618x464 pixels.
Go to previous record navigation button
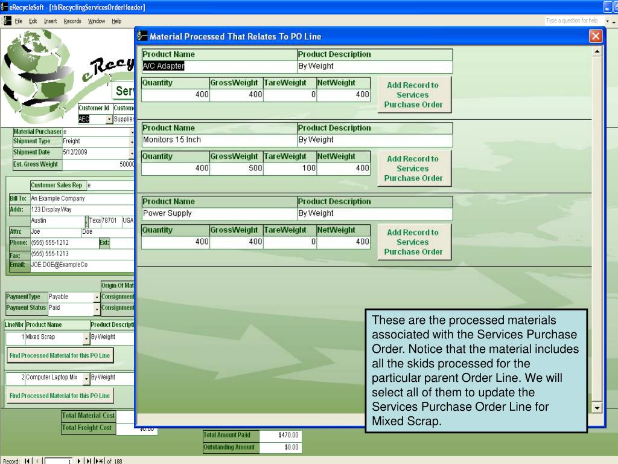coord(37,461)
